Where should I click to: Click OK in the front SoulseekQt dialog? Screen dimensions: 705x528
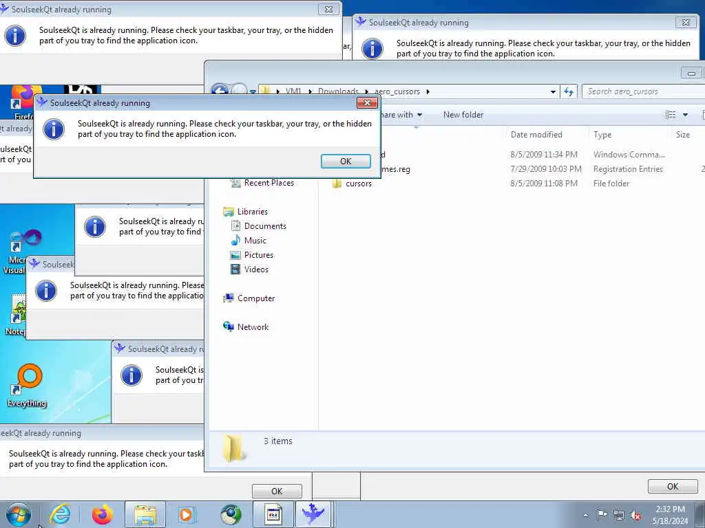click(x=346, y=161)
